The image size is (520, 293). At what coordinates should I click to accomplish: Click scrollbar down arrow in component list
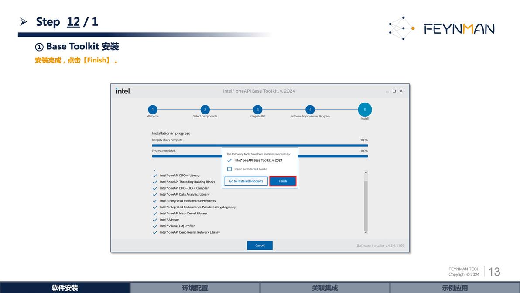click(366, 232)
